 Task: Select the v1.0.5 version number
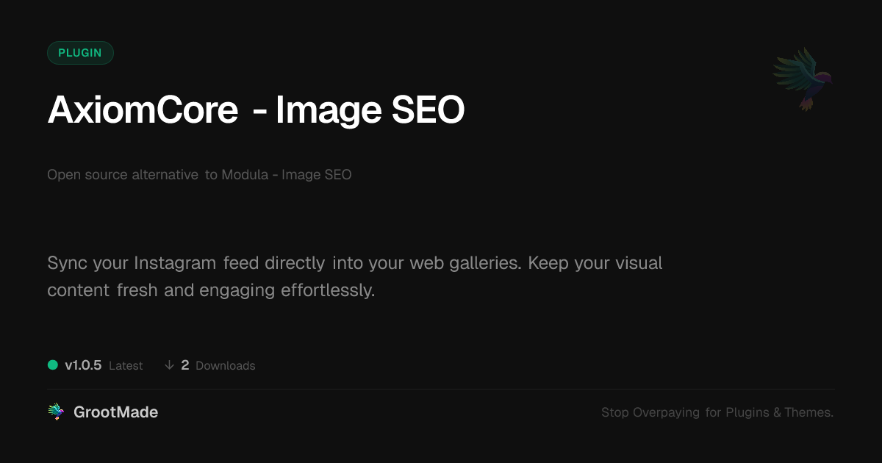pyautogui.click(x=83, y=365)
